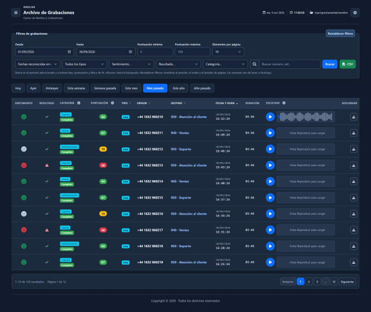Download recording from +44 1632 960219
The width and height of the screenshot is (371, 312).
tap(354, 262)
